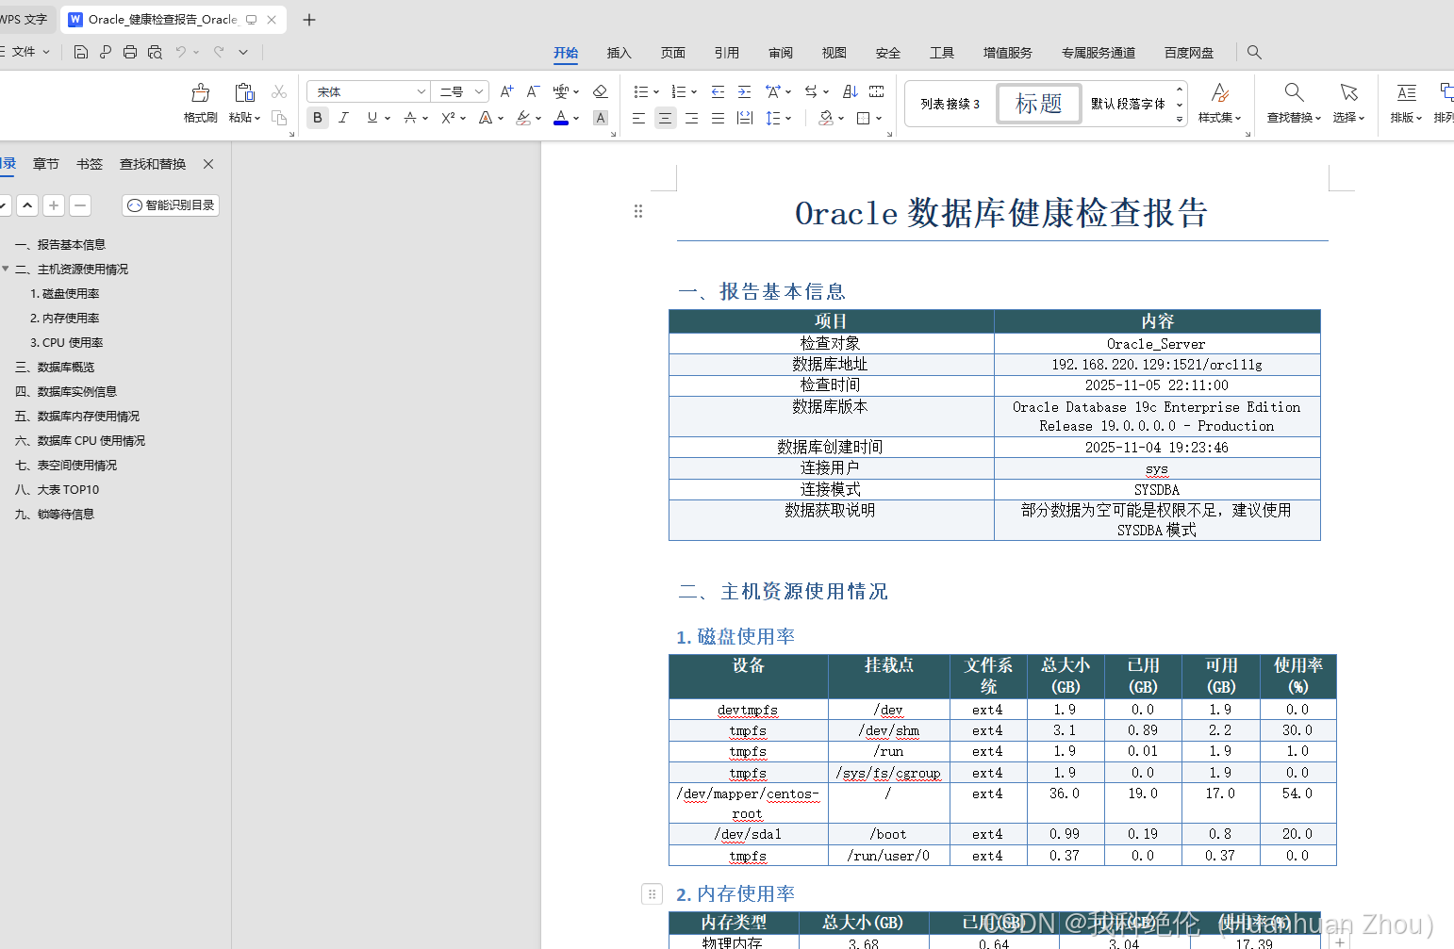Enable left text alignment
The height and width of the screenshot is (949, 1454).
click(638, 118)
